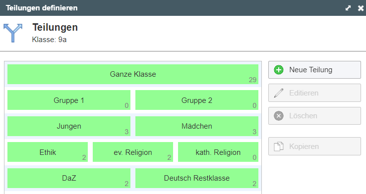
Task: Choose the Mädchen division tile
Action: (197, 126)
